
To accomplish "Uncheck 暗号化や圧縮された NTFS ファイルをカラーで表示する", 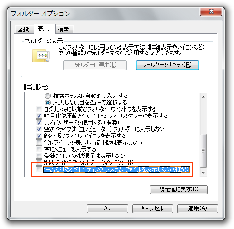I will pyautogui.click(x=39, y=116).
